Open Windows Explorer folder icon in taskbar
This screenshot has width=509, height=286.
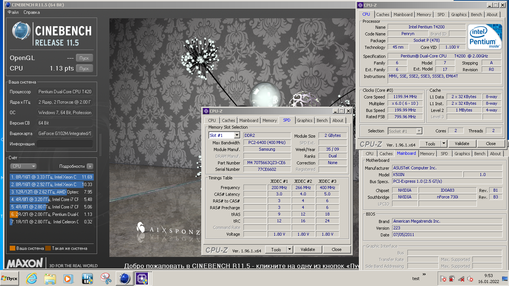point(50,278)
